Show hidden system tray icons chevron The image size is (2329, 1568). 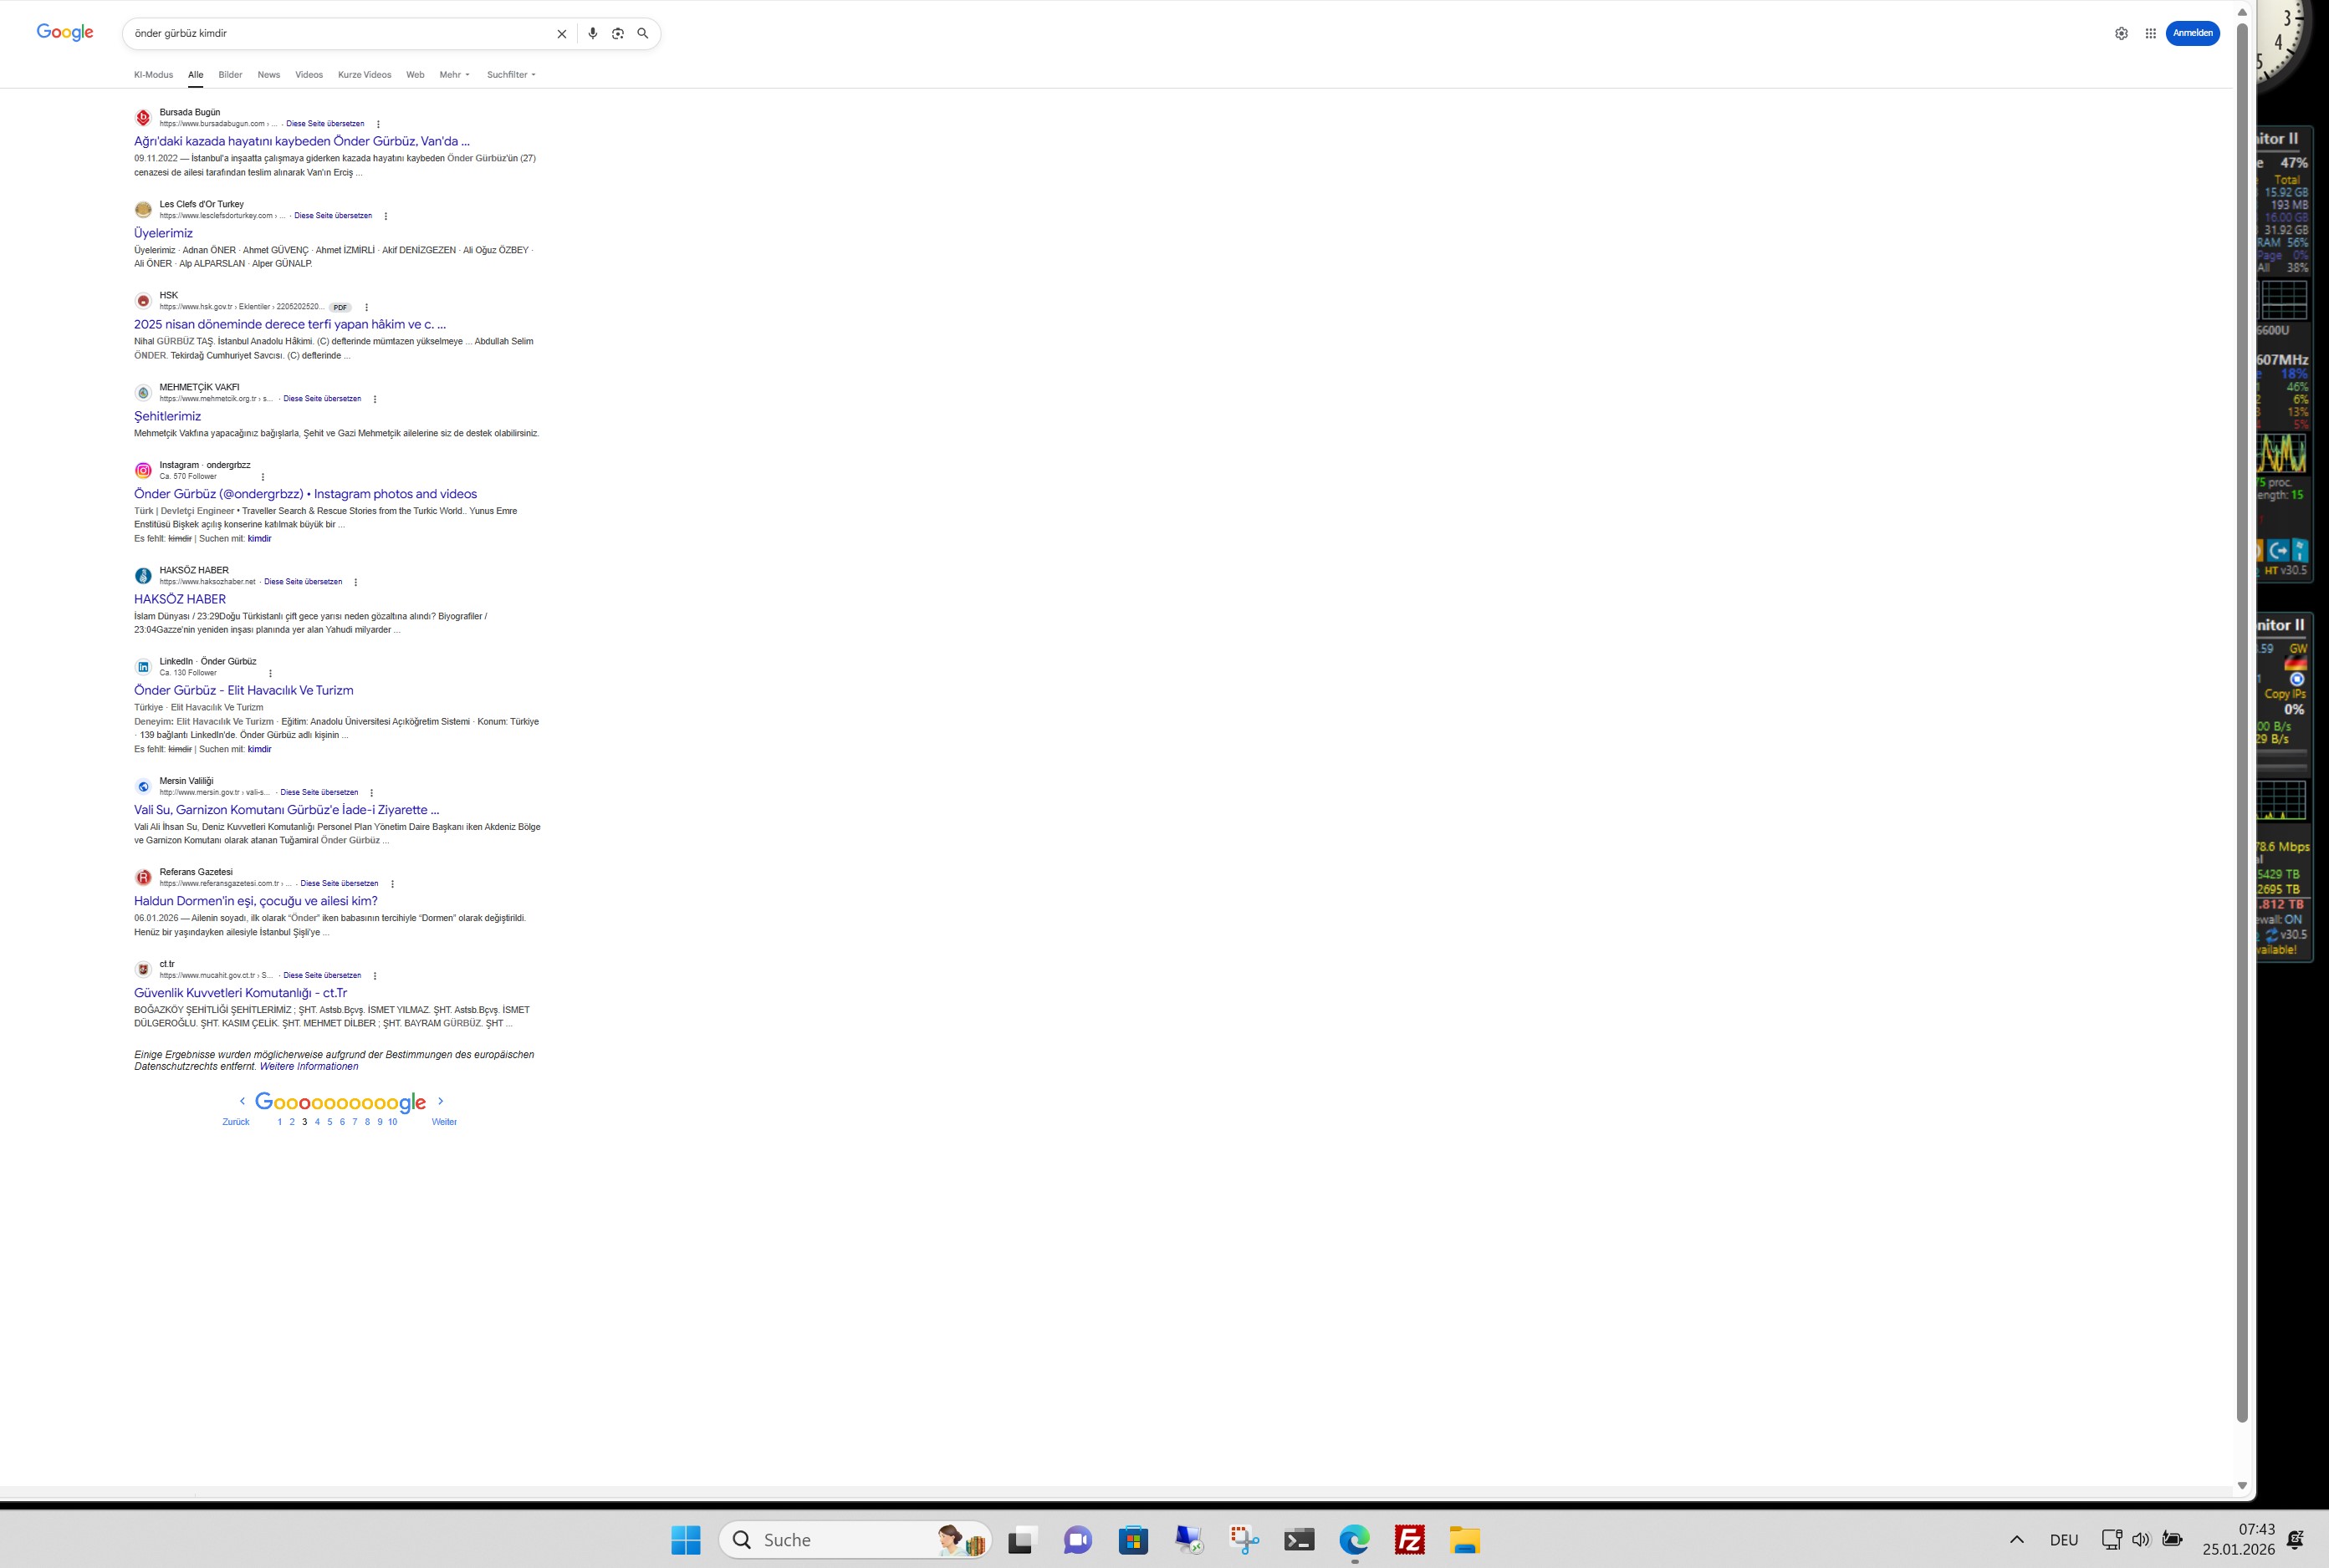coord(2017,1540)
